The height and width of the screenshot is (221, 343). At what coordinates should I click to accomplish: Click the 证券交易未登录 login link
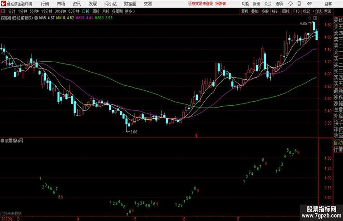pyautogui.click(x=201, y=4)
